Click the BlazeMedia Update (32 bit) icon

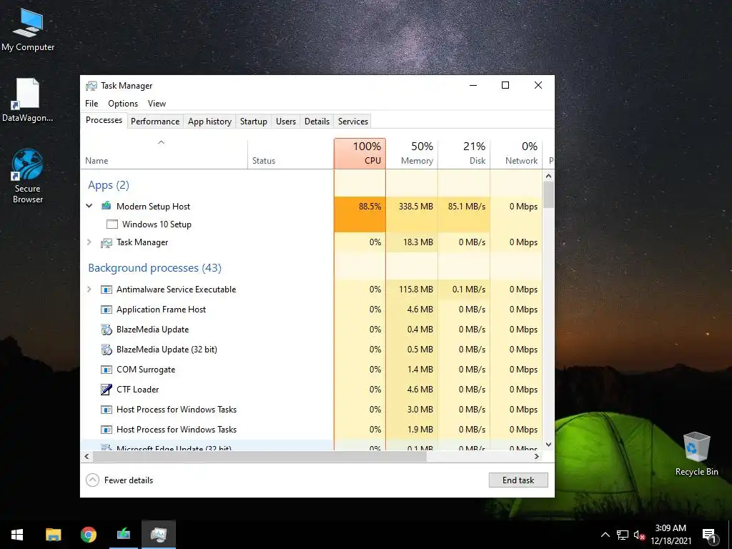coord(107,350)
